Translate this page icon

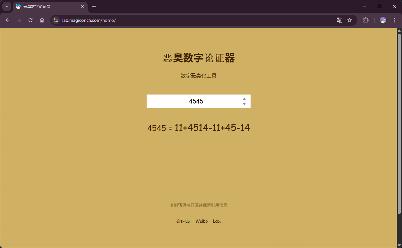tap(339, 20)
